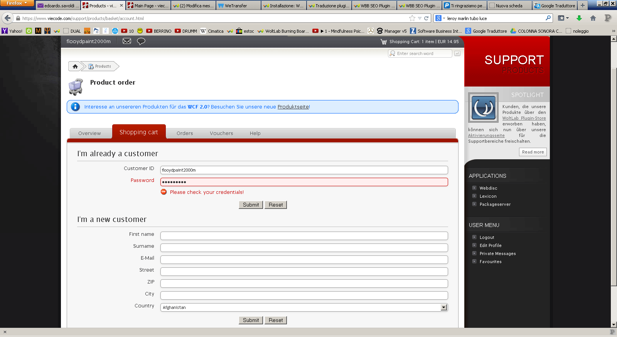Expand the Firefox menu button
This screenshot has height=337, width=617.
(x=17, y=3)
